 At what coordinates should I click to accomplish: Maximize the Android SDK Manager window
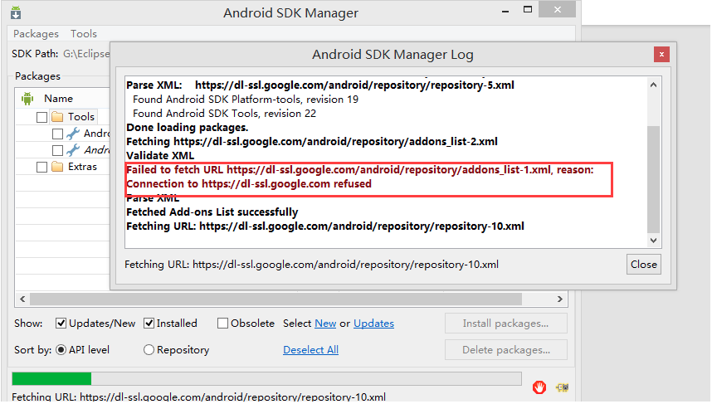point(528,9)
